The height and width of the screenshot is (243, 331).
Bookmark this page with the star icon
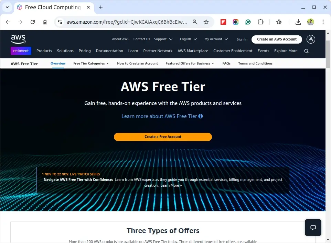click(206, 22)
